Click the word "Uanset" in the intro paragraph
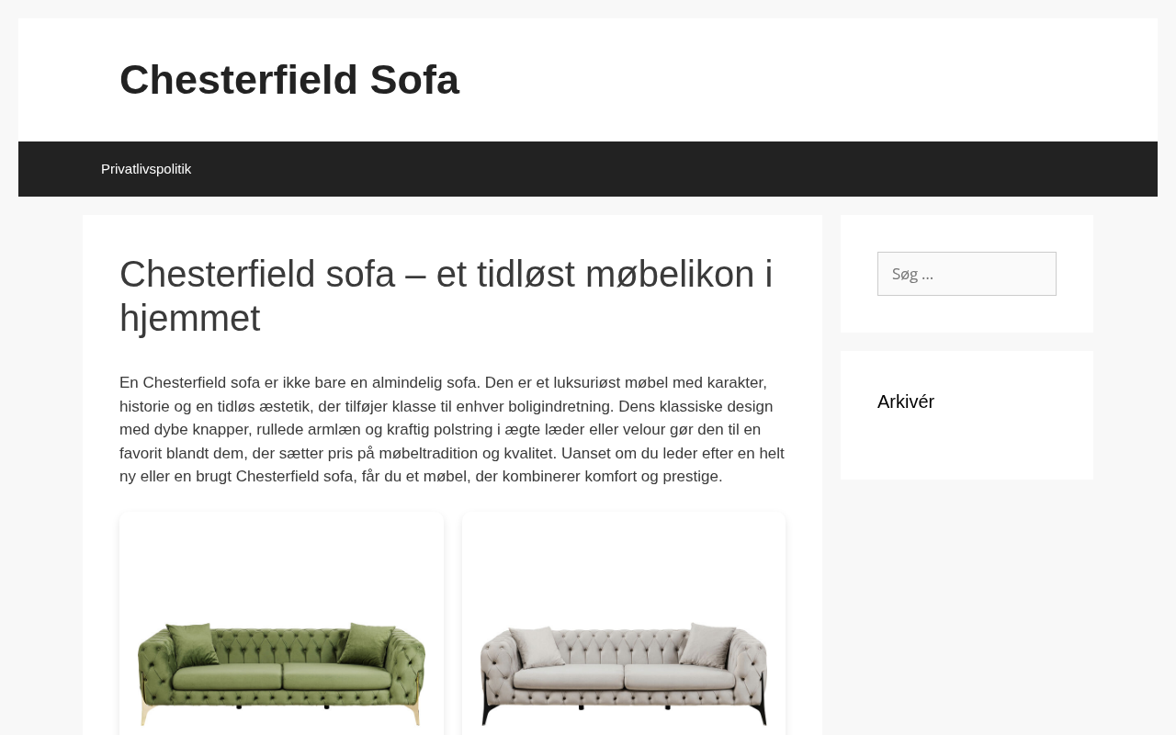 coord(584,453)
